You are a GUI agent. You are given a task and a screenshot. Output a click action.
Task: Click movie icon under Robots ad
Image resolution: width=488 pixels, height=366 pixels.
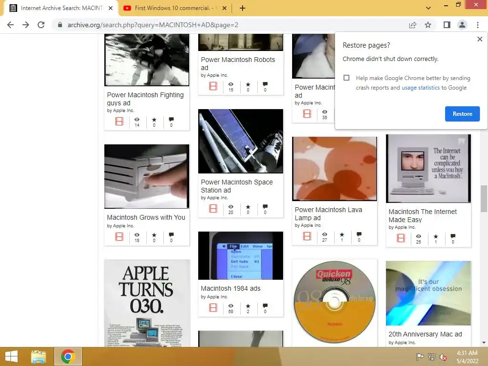213,86
